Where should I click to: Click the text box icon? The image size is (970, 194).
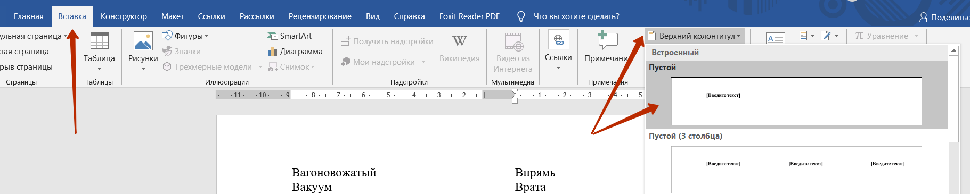tap(775, 38)
